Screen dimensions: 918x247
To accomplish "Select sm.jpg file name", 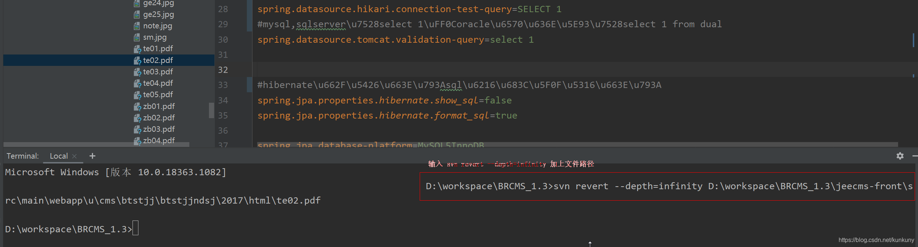I will point(155,37).
